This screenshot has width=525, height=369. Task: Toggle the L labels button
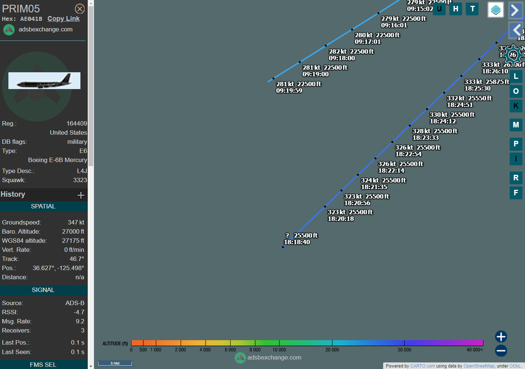coord(516,76)
